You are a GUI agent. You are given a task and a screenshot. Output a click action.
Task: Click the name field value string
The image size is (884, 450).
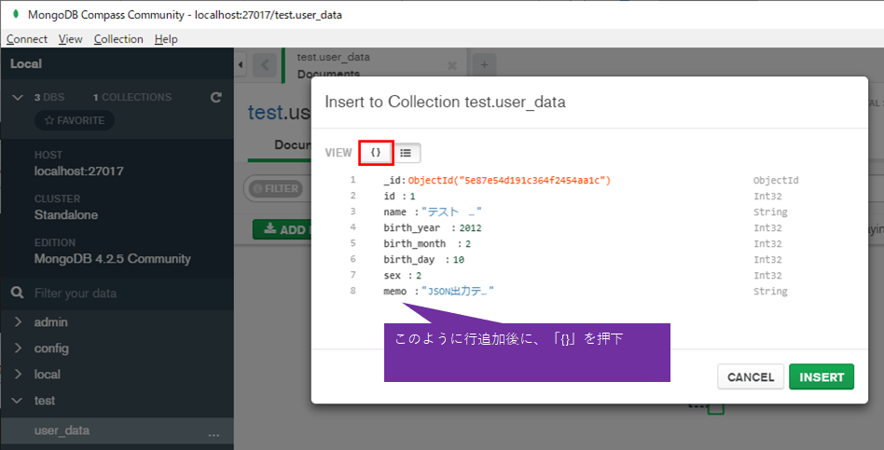click(x=451, y=212)
